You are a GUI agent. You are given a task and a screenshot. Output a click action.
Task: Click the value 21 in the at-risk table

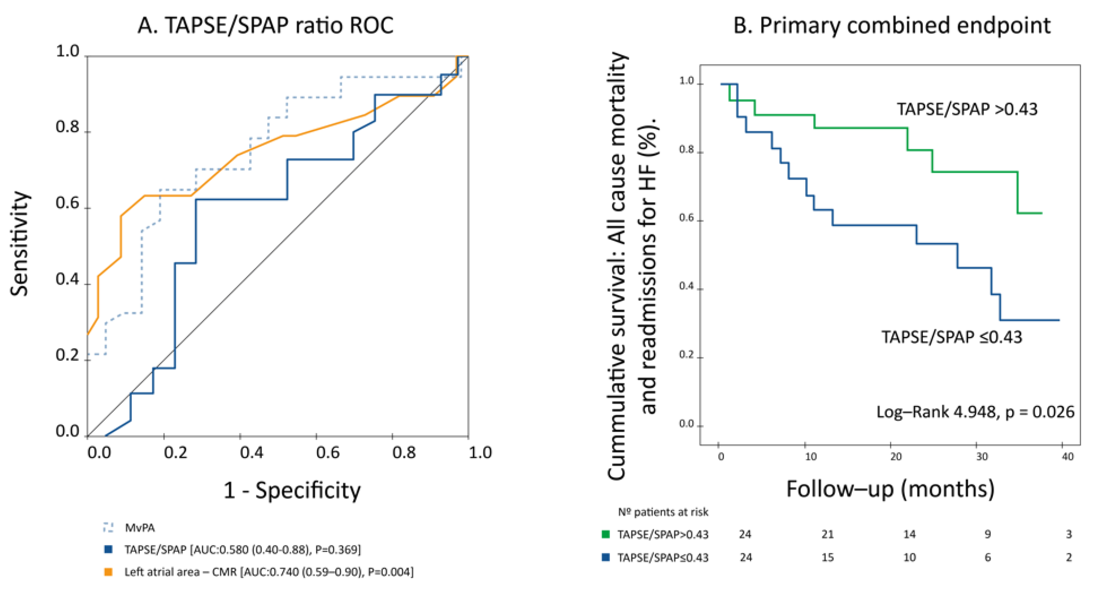pos(827,534)
